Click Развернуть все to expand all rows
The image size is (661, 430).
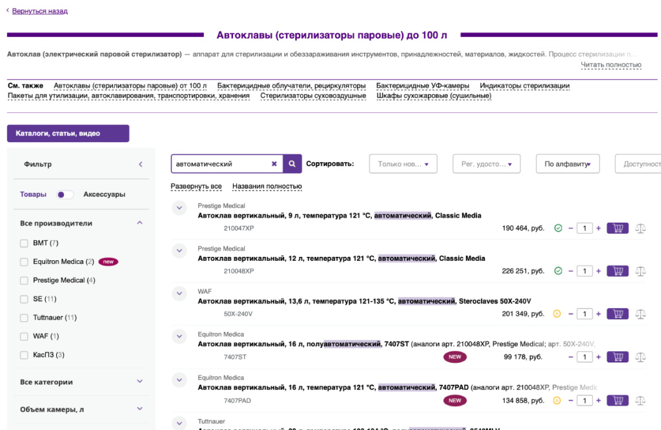click(x=196, y=187)
